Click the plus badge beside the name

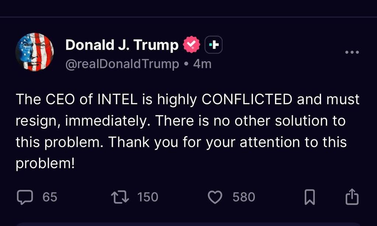[x=213, y=45]
